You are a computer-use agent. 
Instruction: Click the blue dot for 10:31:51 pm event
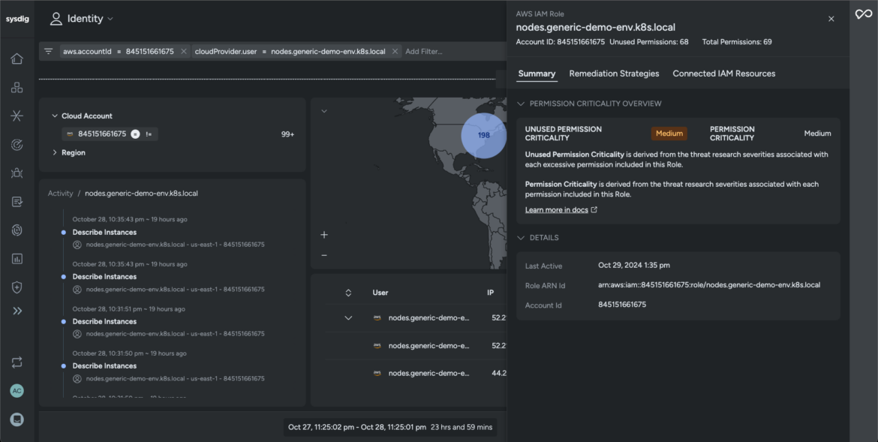coord(63,321)
